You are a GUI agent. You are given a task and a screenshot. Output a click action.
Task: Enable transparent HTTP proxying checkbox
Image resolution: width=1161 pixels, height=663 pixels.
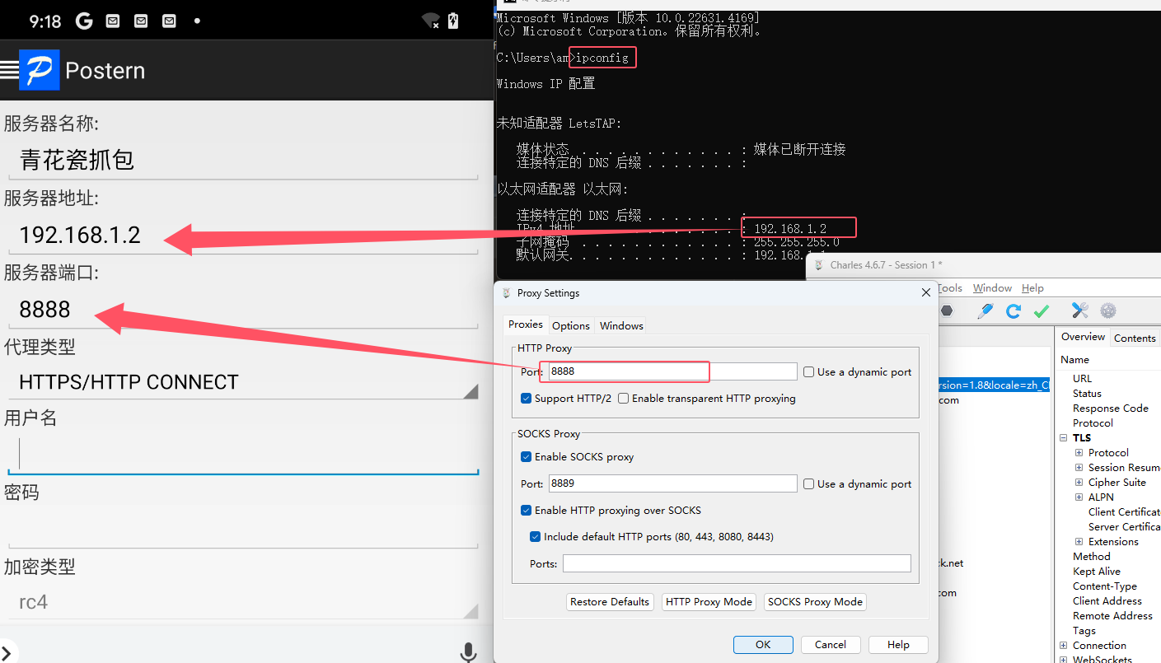pos(624,399)
